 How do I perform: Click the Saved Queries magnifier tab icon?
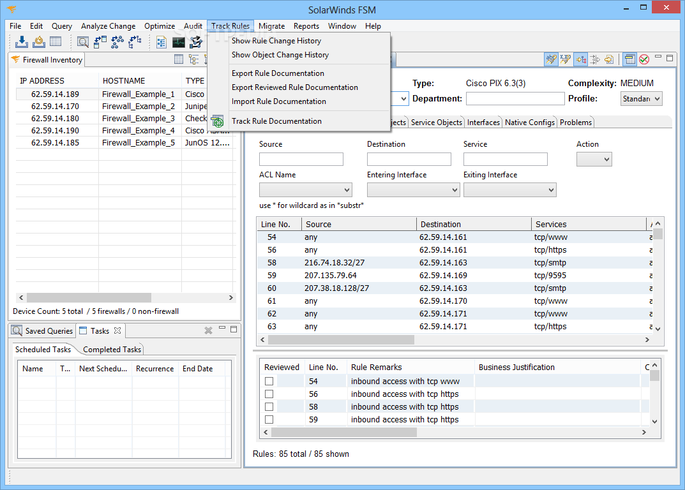pyautogui.click(x=17, y=330)
